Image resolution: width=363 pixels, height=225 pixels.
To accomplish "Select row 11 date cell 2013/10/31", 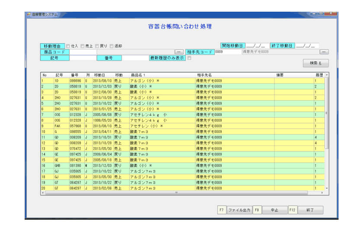I will pos(103,137).
